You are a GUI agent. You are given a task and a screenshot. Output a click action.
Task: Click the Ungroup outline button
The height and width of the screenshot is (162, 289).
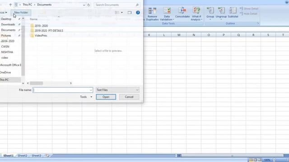[221, 13]
